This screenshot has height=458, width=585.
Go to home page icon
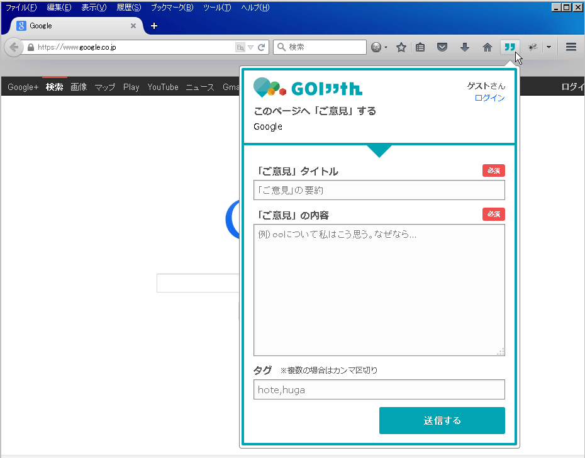coord(487,47)
